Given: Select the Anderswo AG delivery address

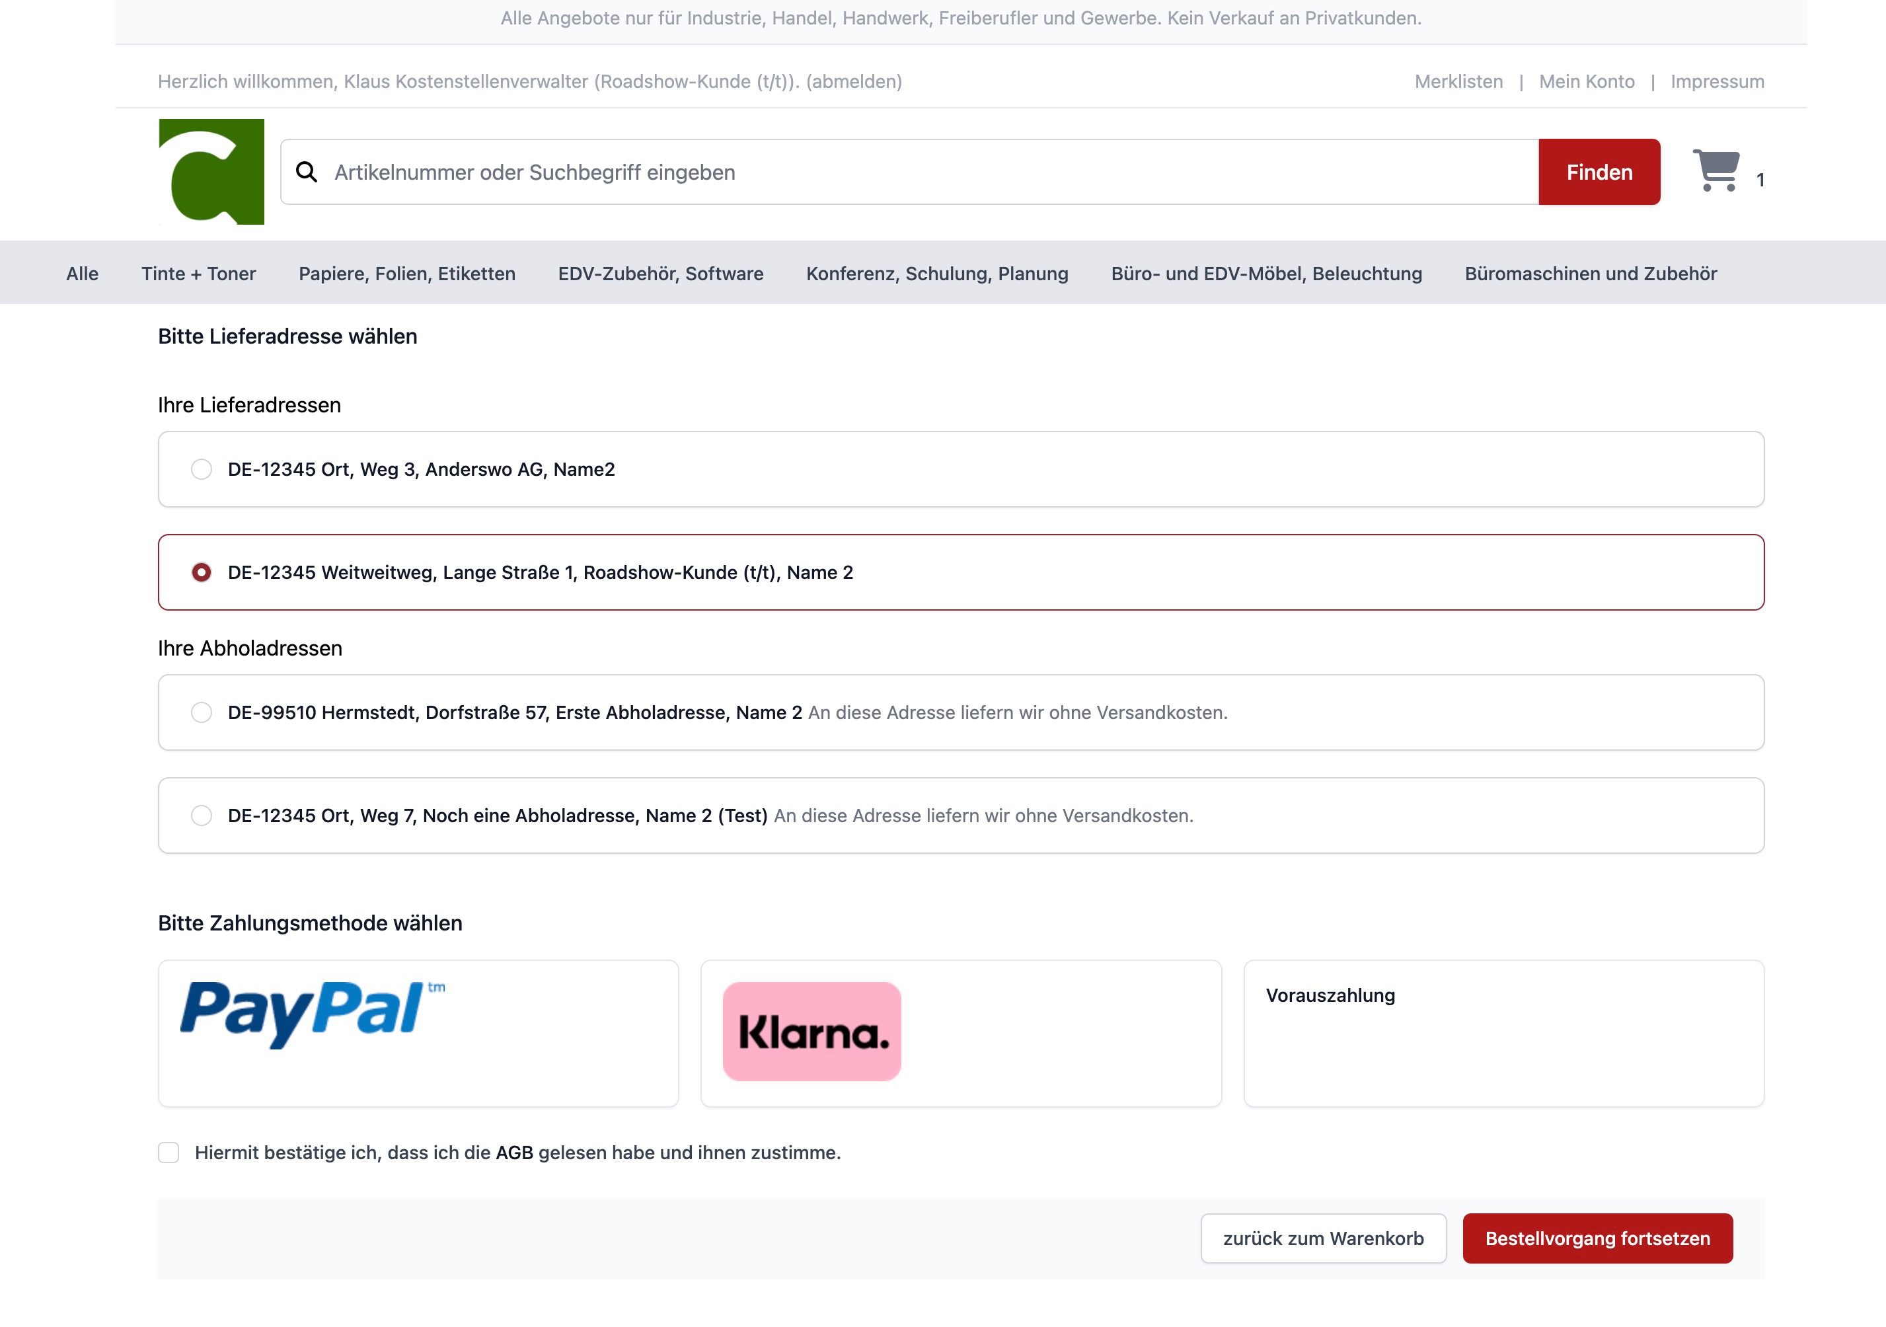Looking at the screenshot, I should (x=202, y=469).
